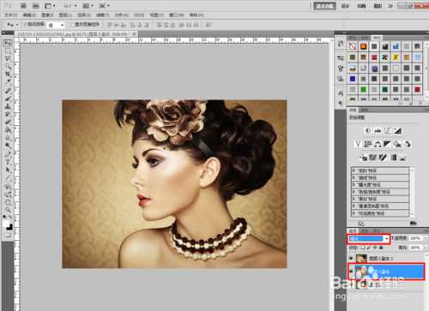Toggle visibility of the top layer

[x=351, y=258]
